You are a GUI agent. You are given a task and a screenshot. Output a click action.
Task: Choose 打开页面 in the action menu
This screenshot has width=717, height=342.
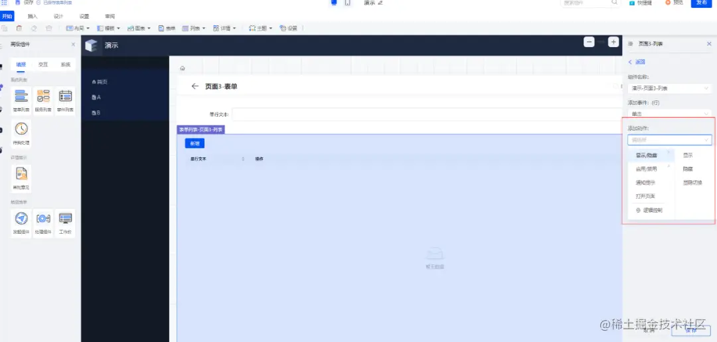coord(651,196)
